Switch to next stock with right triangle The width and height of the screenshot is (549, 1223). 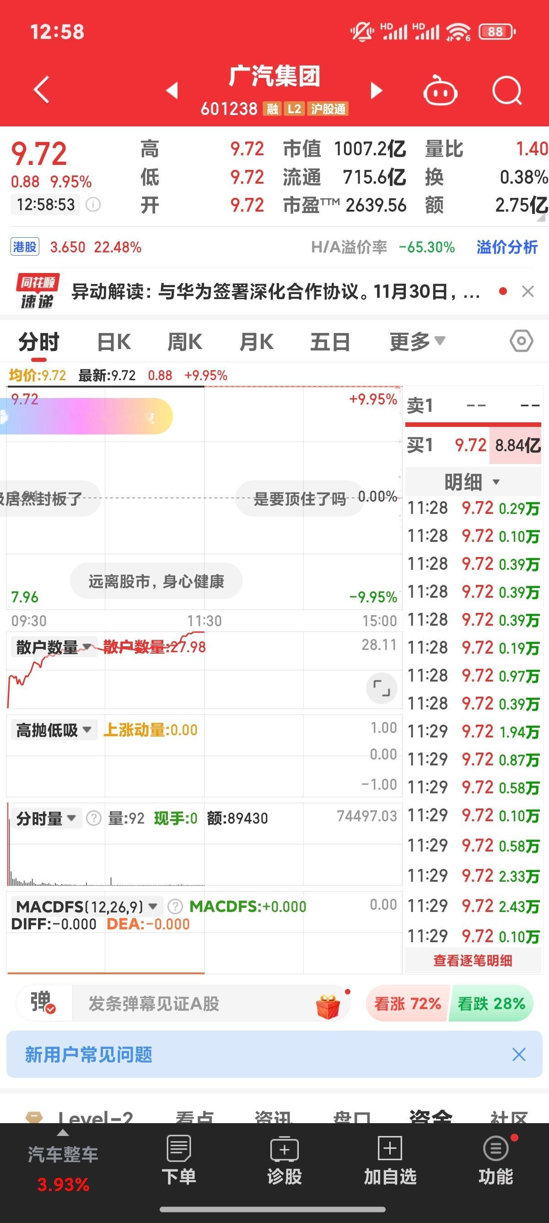376,90
